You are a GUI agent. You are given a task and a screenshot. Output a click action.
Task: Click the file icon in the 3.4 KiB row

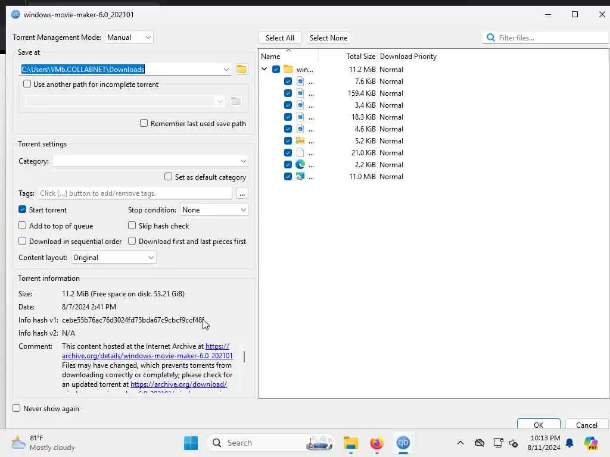[300, 105]
